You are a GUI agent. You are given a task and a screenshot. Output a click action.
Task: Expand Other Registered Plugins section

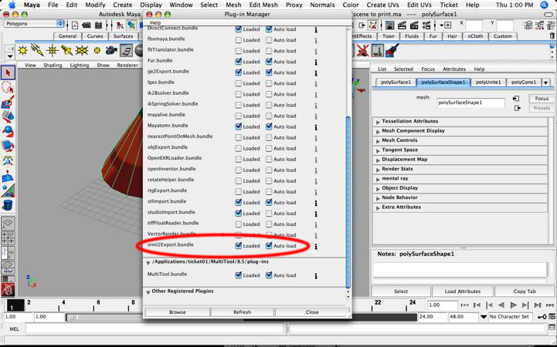(148, 291)
